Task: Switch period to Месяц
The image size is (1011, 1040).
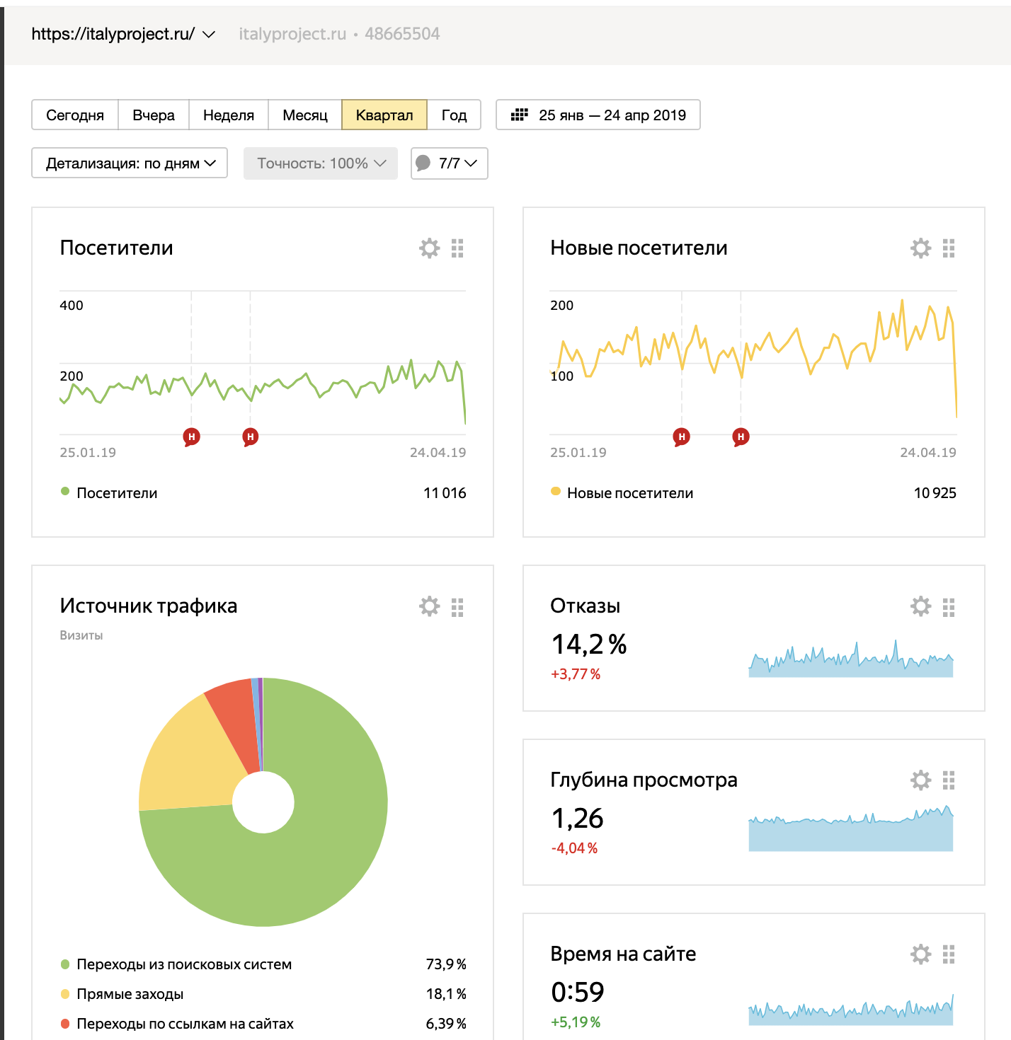Action: [x=304, y=115]
